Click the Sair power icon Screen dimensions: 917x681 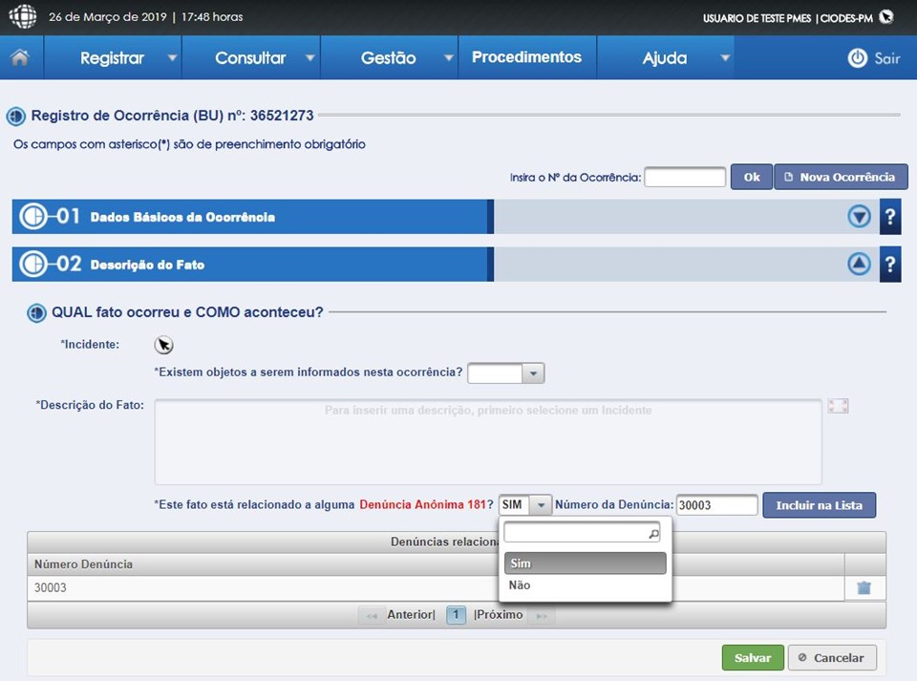(858, 58)
